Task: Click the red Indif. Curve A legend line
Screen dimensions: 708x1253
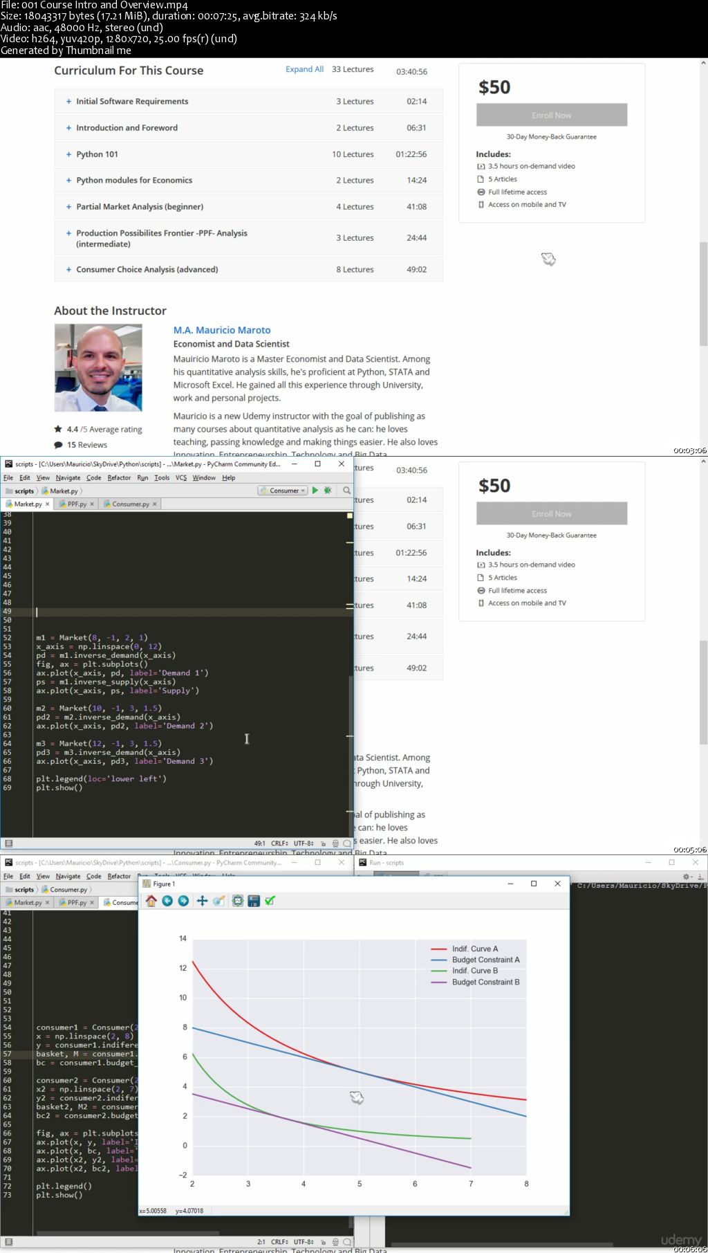Action: point(439,949)
